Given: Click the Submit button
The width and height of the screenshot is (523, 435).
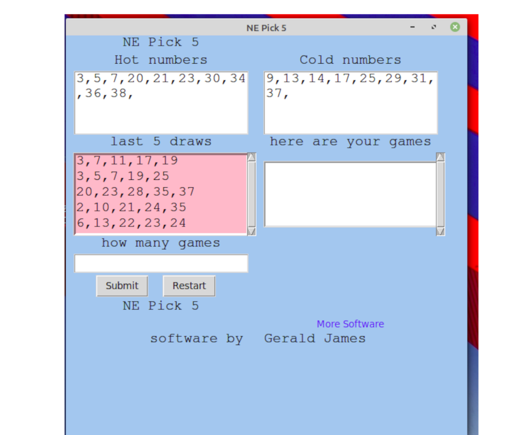Looking at the screenshot, I should click(121, 286).
